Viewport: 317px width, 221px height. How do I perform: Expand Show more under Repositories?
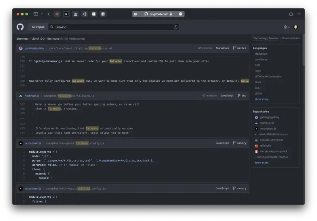tap(262, 163)
